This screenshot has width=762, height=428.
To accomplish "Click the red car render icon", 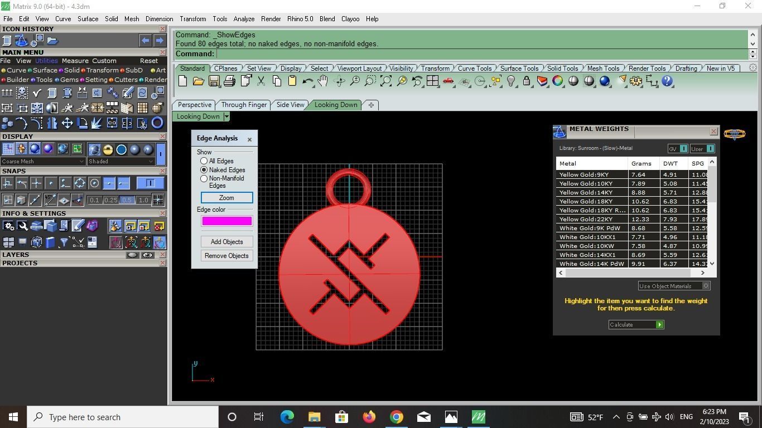I will pyautogui.click(x=448, y=81).
